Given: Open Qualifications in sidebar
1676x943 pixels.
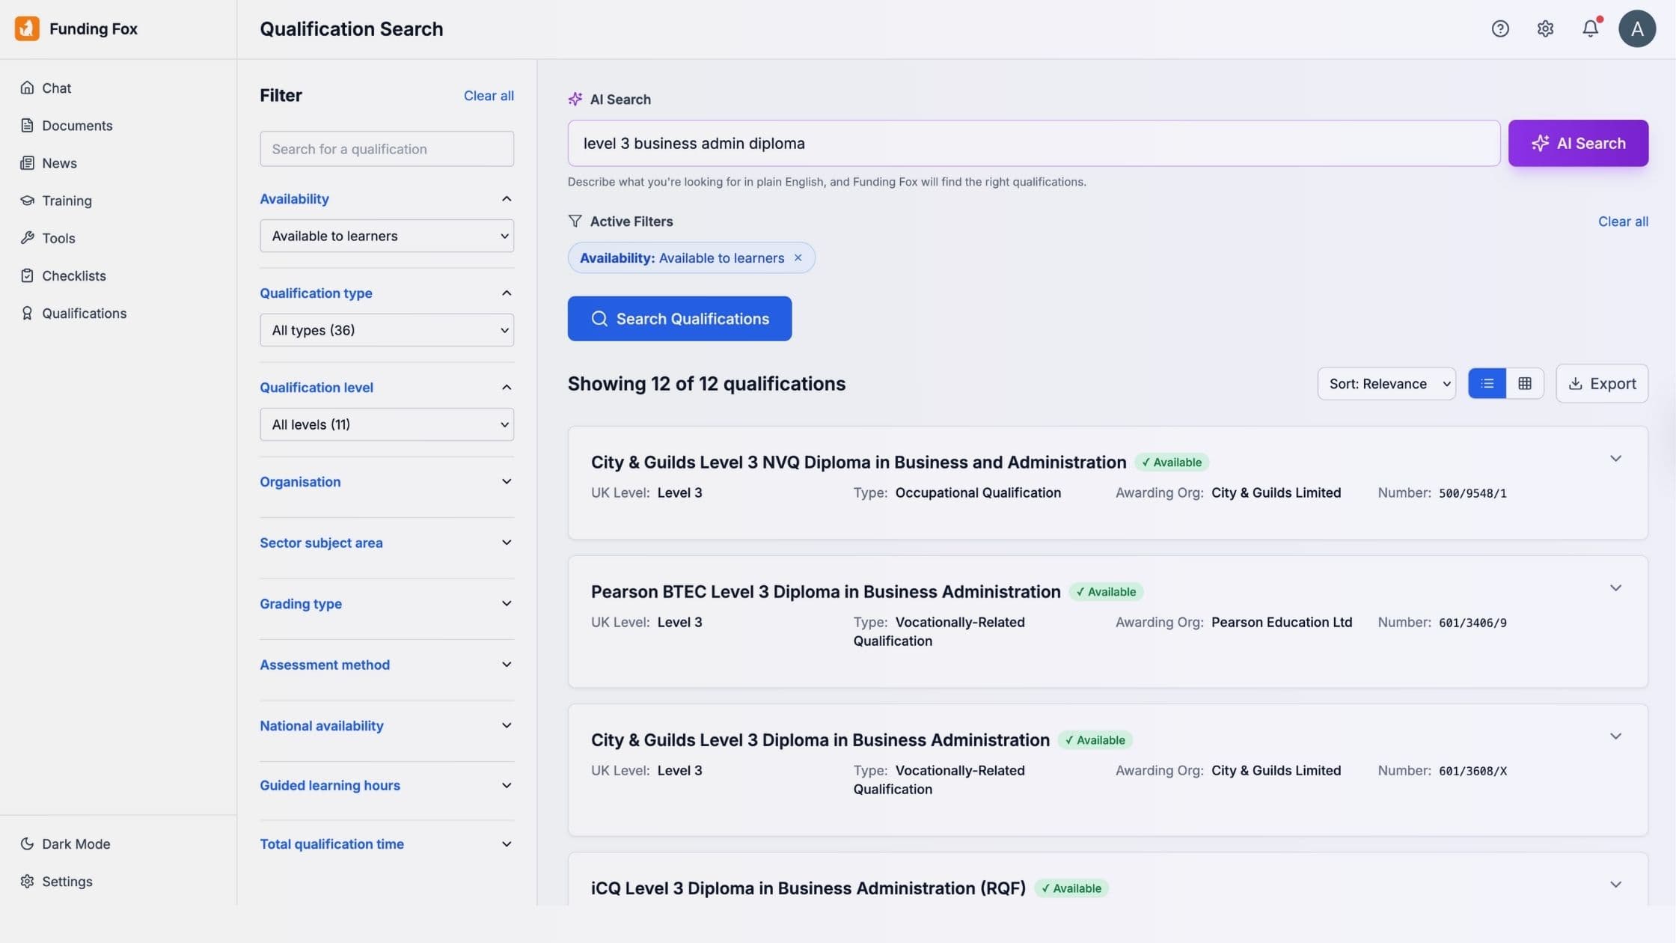Looking at the screenshot, I should tap(73, 313).
